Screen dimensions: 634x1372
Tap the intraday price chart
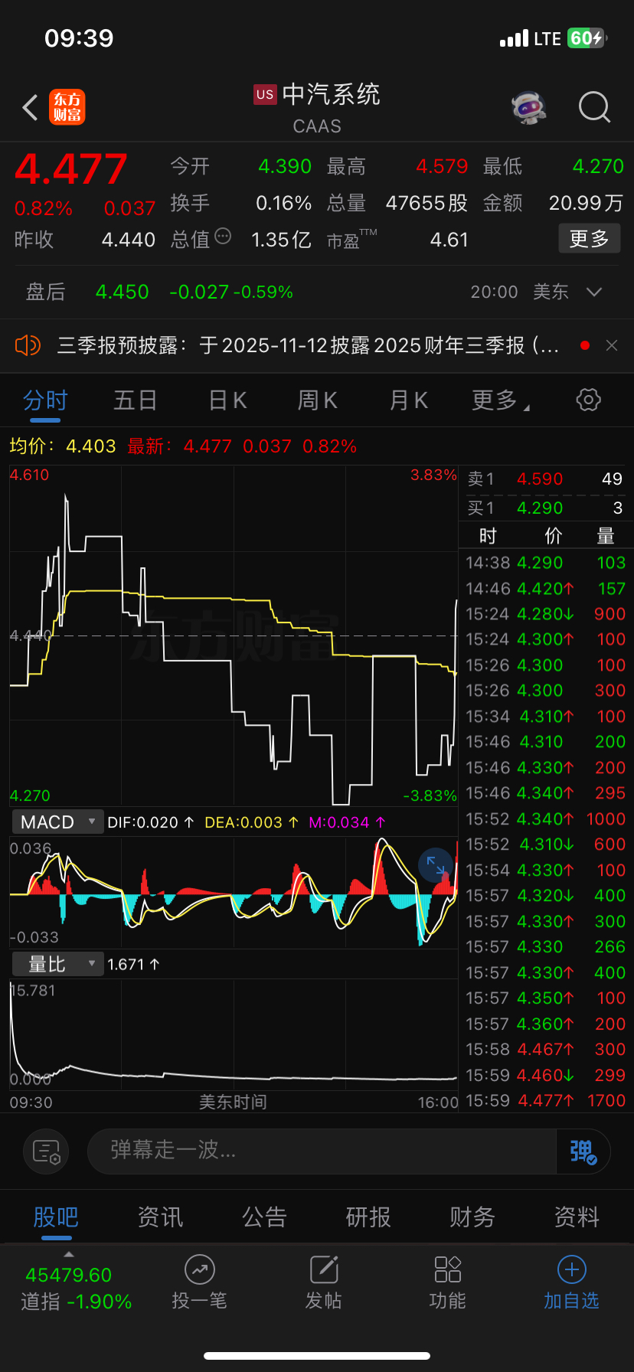click(x=234, y=635)
